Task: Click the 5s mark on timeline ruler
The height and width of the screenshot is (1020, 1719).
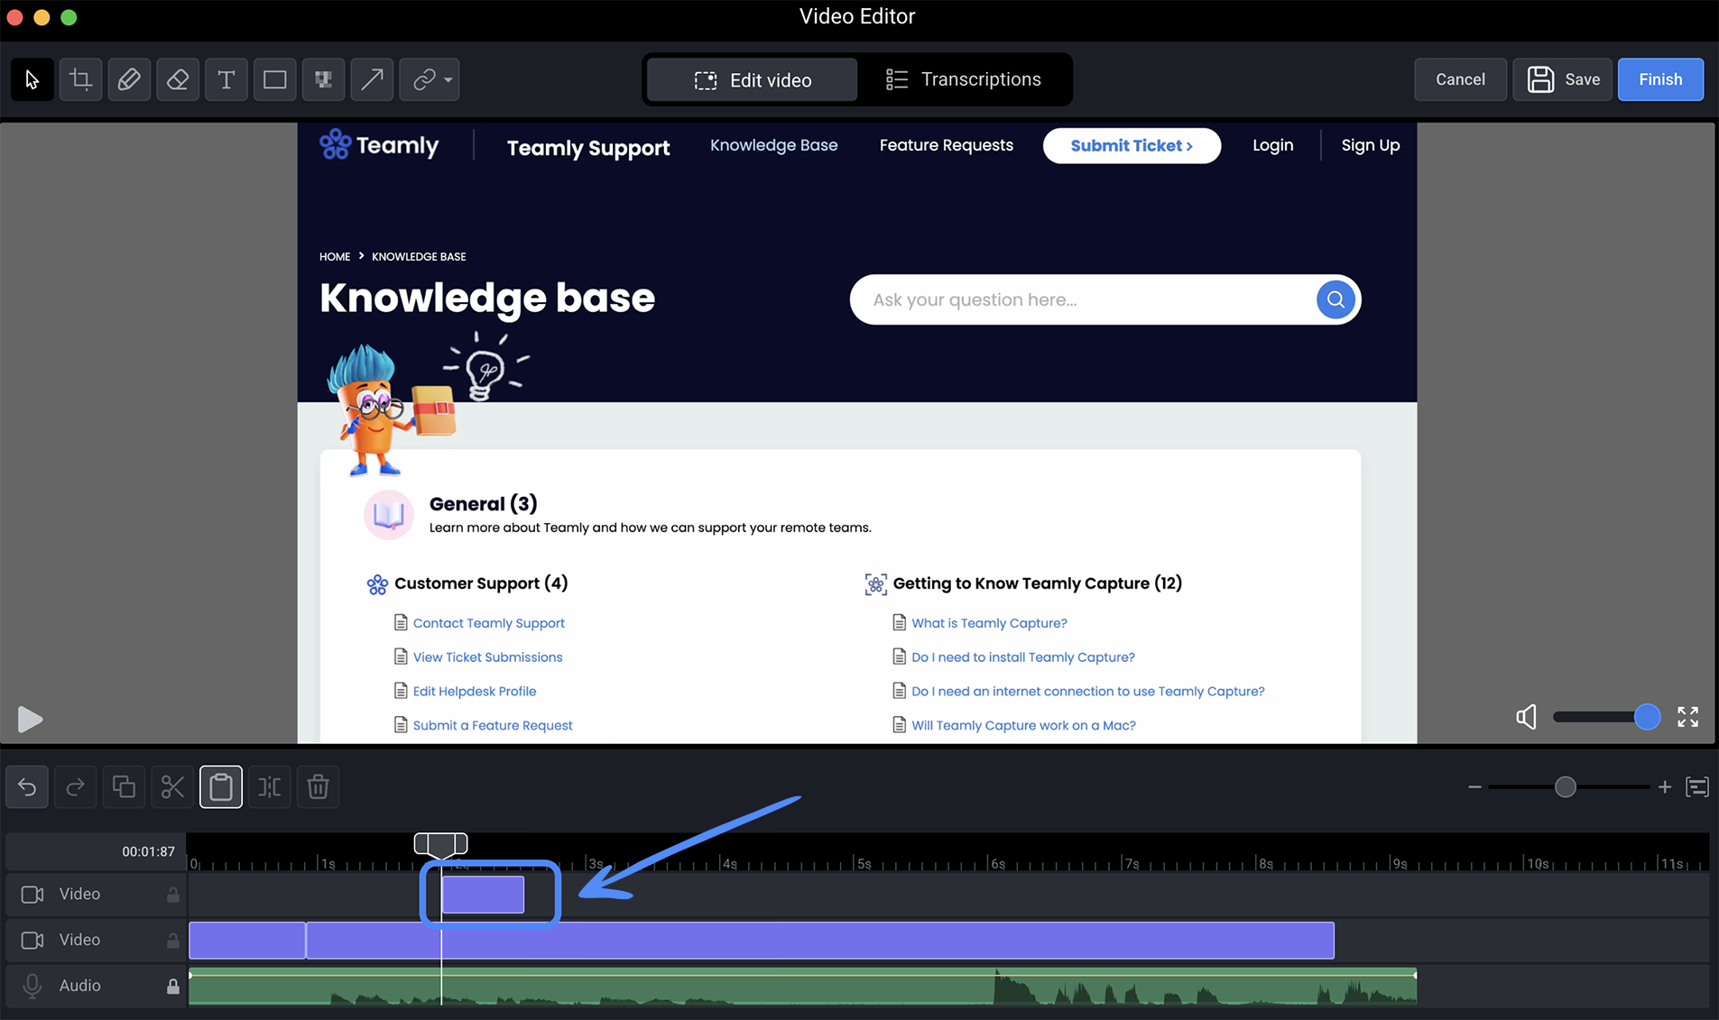Action: (864, 863)
